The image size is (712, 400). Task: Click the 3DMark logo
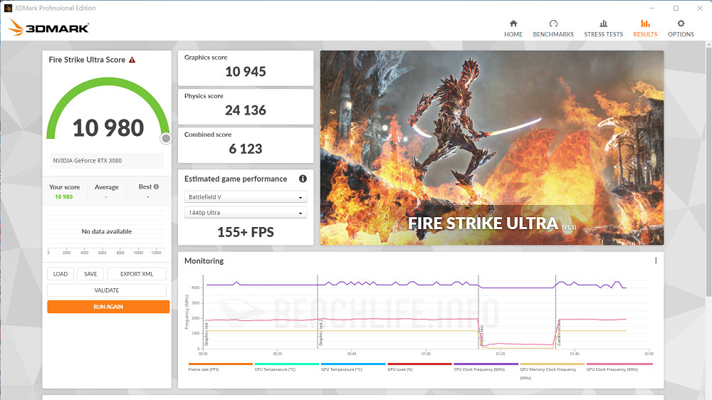pyautogui.click(x=48, y=28)
